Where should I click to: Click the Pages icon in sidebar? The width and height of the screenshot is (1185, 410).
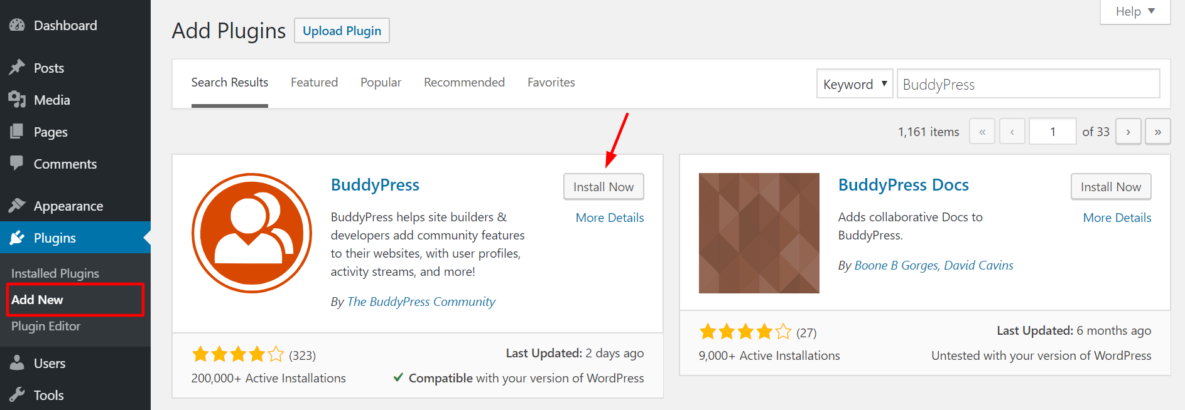tap(17, 131)
